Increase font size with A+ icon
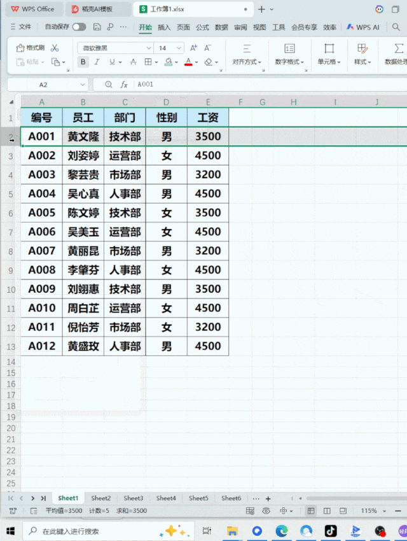Screen dimensions: 407x541 click(x=194, y=48)
